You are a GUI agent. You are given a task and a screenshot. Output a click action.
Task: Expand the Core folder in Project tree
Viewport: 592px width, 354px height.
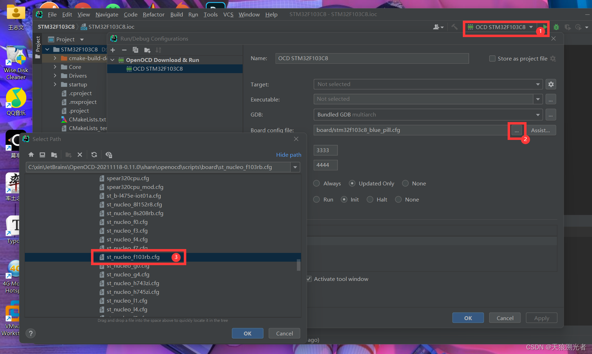coord(55,66)
